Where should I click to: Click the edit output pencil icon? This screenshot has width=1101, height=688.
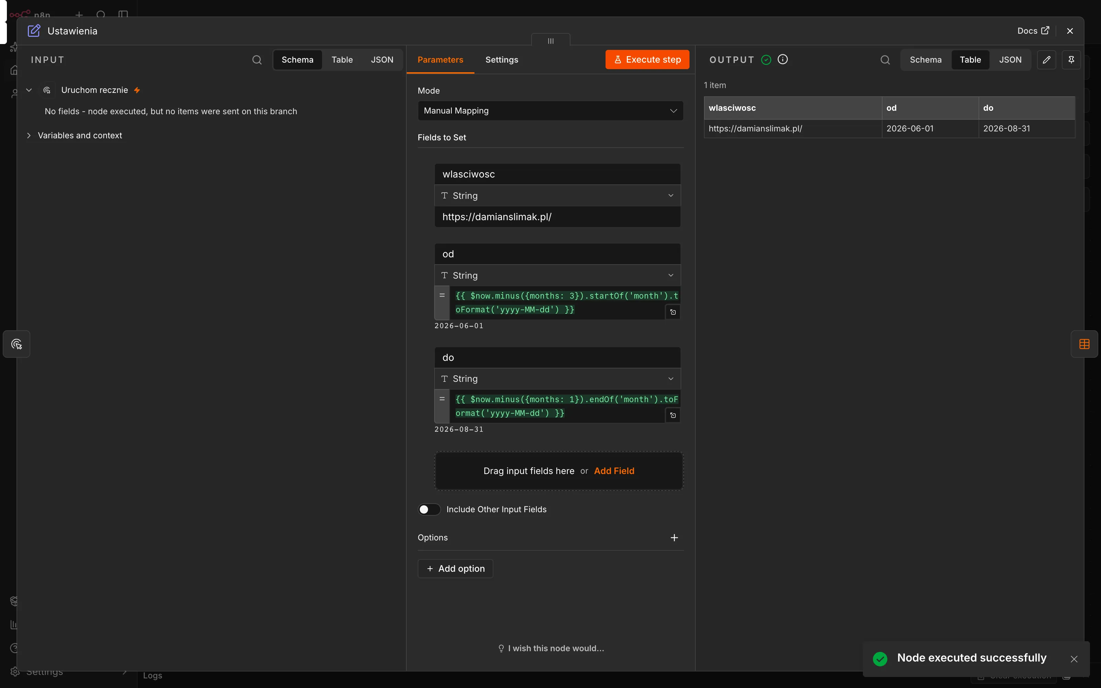1046,60
